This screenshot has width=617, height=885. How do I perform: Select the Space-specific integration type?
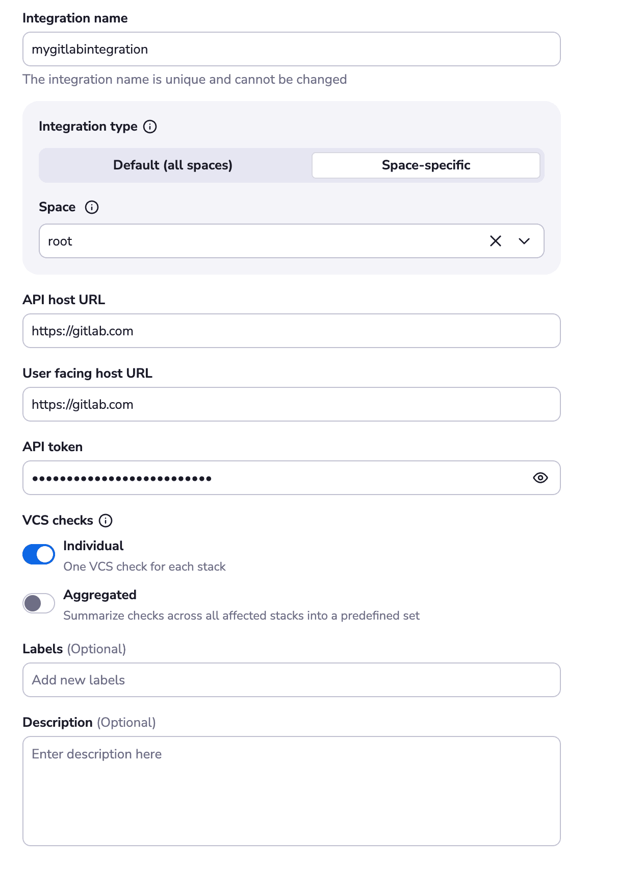pyautogui.click(x=426, y=165)
